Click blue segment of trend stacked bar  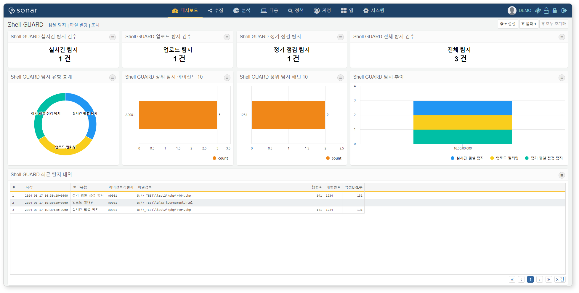(x=463, y=108)
